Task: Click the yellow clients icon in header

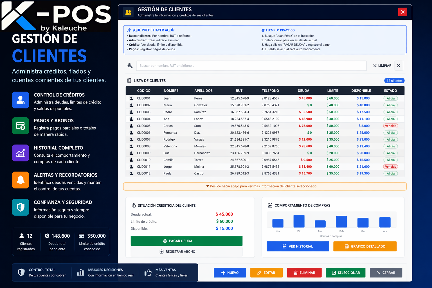Action: pyautogui.click(x=129, y=12)
